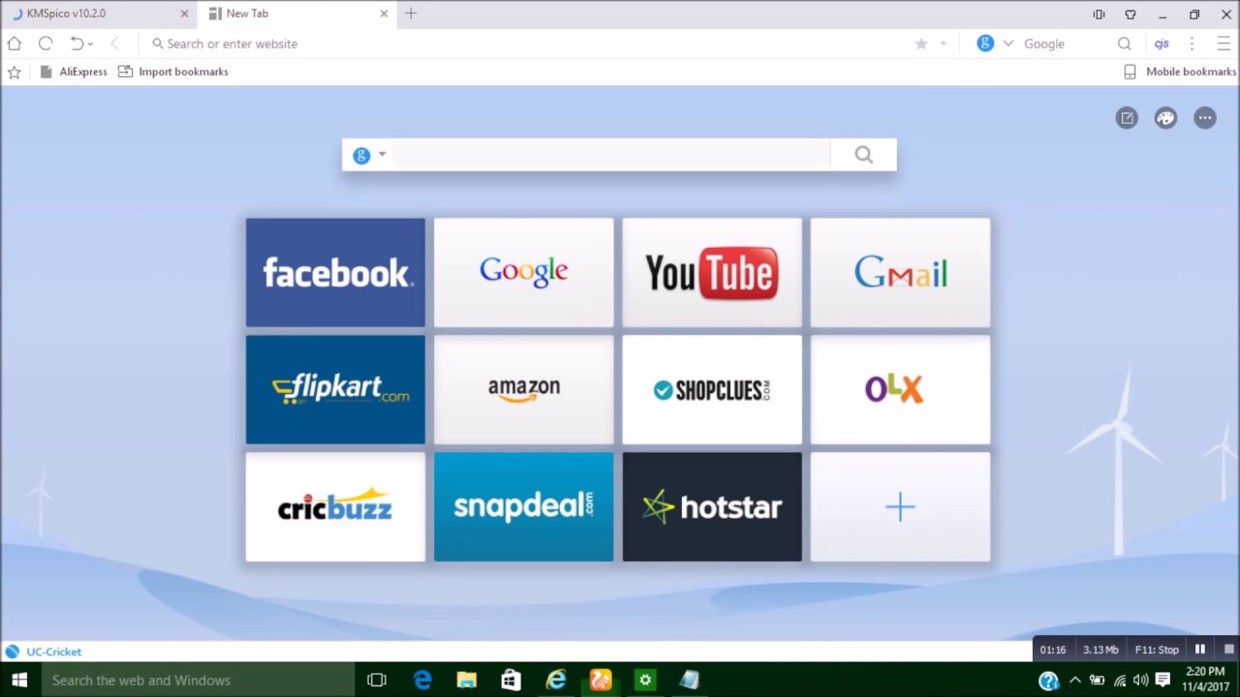The image size is (1240, 697).
Task: Click the Home icon in toolbar
Action: click(x=14, y=44)
